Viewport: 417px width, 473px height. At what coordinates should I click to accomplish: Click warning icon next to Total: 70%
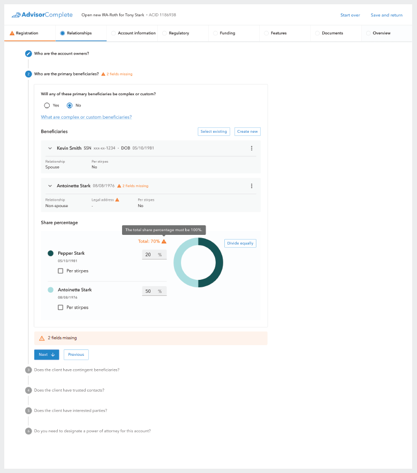pos(164,241)
